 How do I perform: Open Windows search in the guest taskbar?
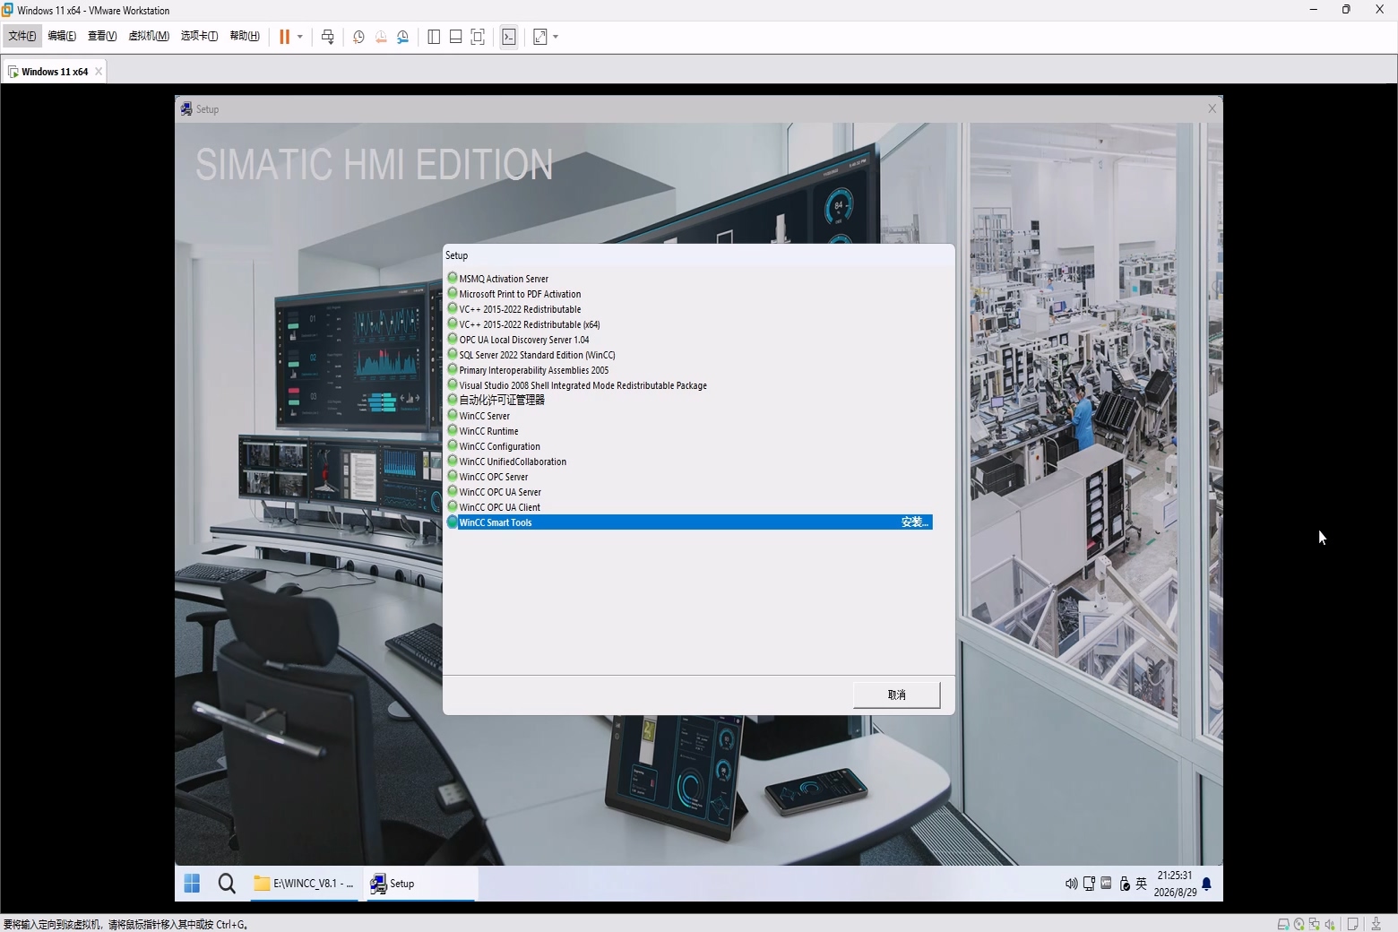[227, 884]
